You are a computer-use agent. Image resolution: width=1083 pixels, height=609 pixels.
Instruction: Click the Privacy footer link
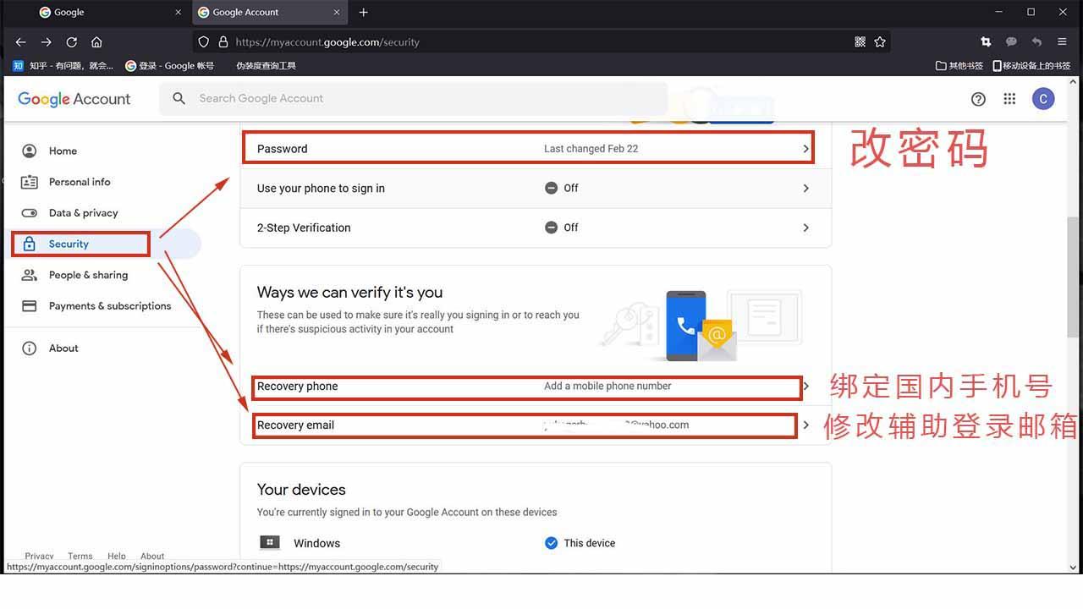click(x=39, y=557)
